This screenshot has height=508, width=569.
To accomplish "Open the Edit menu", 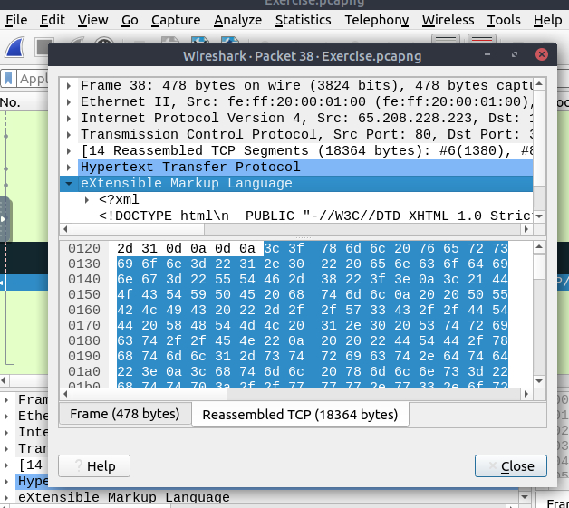I will point(53,20).
